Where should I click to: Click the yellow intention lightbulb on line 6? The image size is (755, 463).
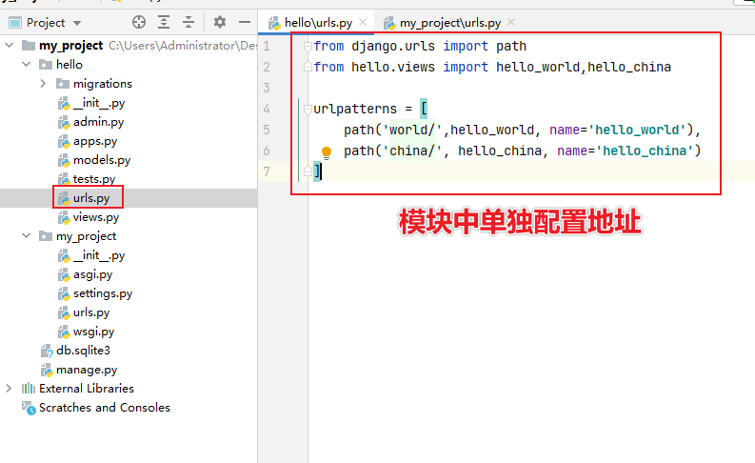326,152
